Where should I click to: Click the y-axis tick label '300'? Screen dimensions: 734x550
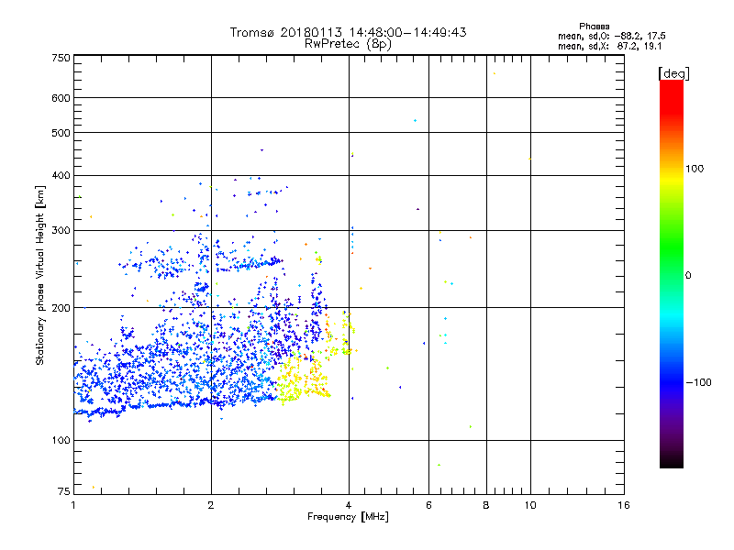coord(61,230)
